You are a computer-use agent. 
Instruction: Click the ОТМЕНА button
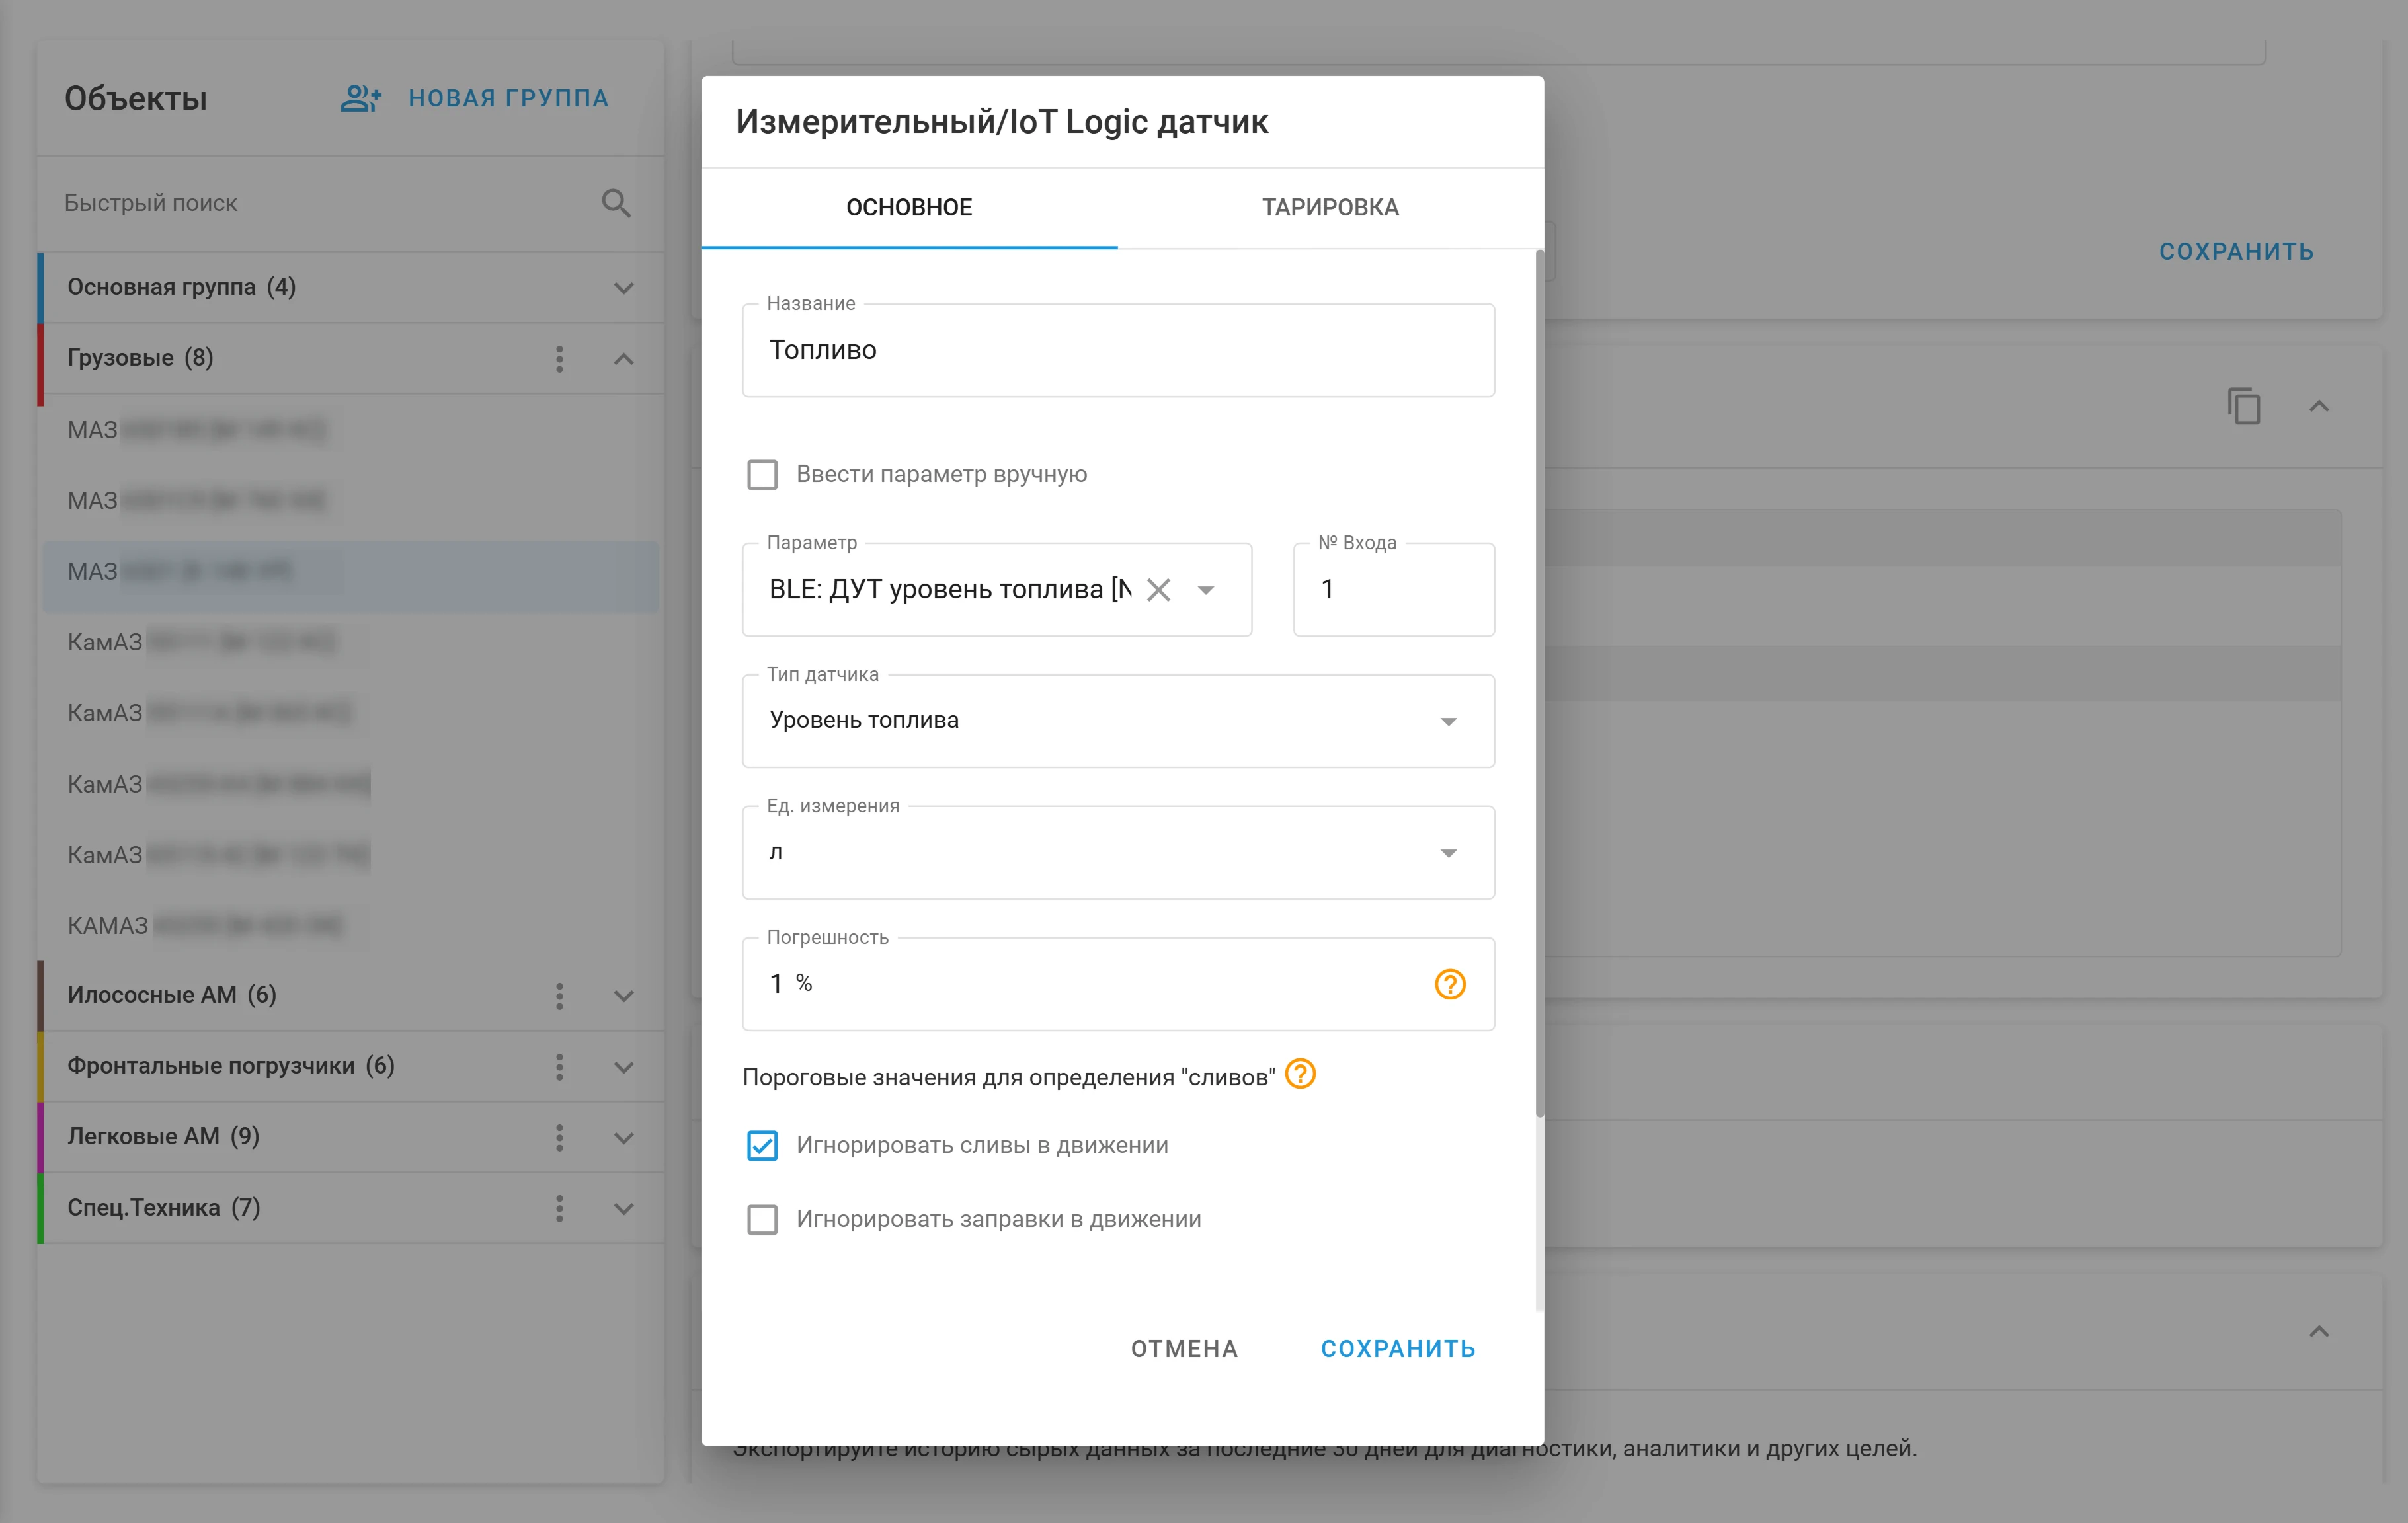click(x=1184, y=1349)
